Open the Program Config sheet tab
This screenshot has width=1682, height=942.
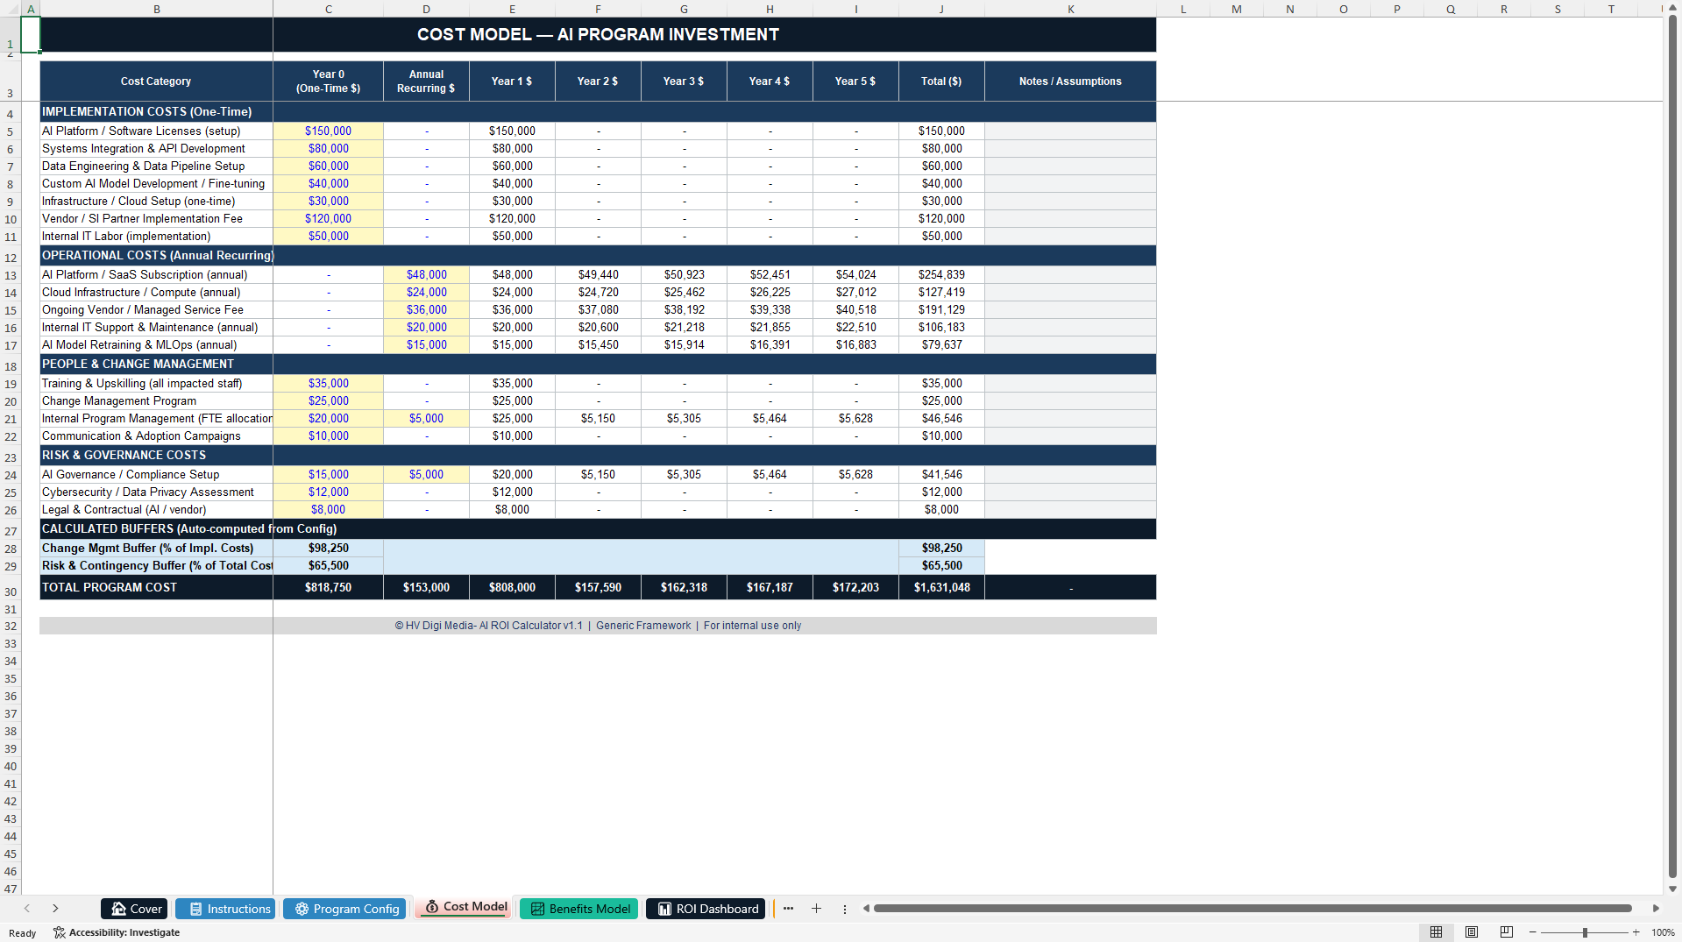pyautogui.click(x=344, y=909)
